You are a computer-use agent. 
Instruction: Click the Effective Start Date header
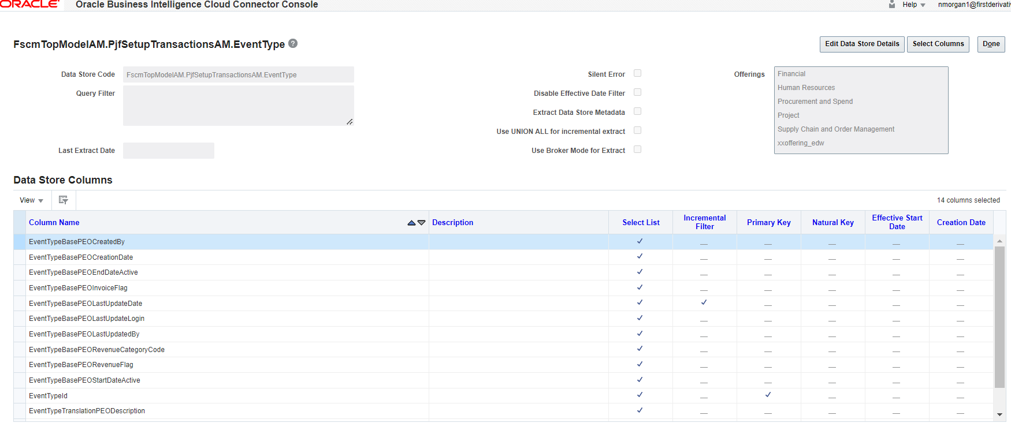[x=897, y=222]
